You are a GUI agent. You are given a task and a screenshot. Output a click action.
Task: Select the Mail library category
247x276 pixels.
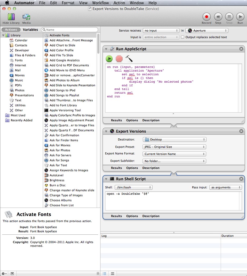(x=18, y=70)
